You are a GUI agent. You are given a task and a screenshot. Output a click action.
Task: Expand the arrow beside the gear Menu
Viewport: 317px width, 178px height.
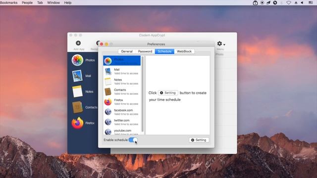tap(224, 44)
